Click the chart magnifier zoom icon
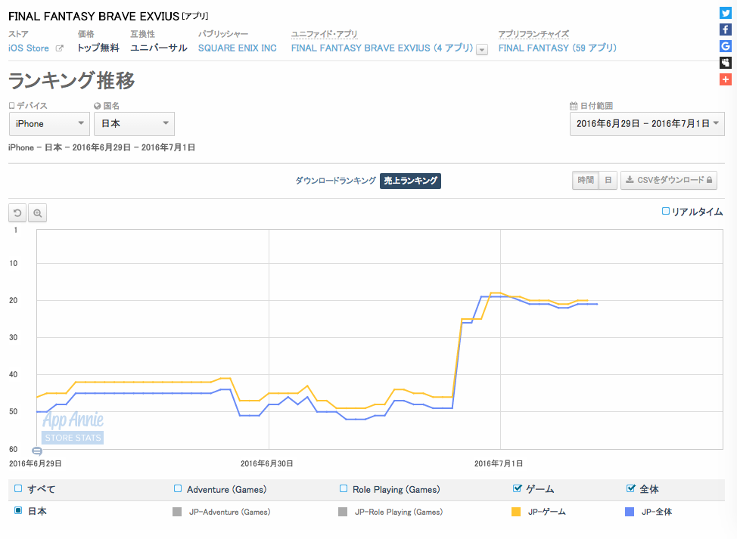 (38, 213)
